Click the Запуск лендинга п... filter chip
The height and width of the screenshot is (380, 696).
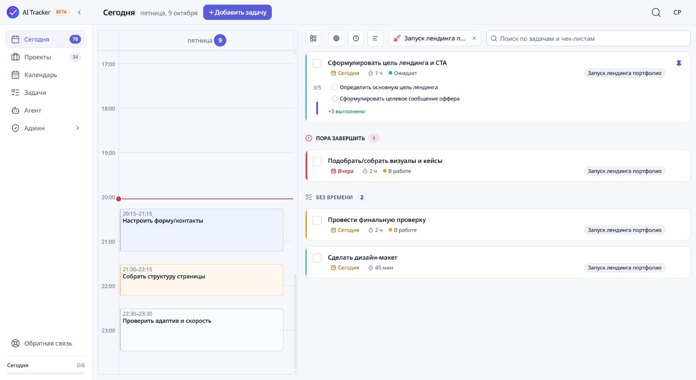(434, 38)
